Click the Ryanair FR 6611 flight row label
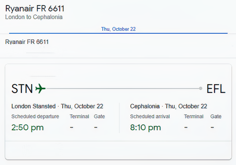 (27, 42)
